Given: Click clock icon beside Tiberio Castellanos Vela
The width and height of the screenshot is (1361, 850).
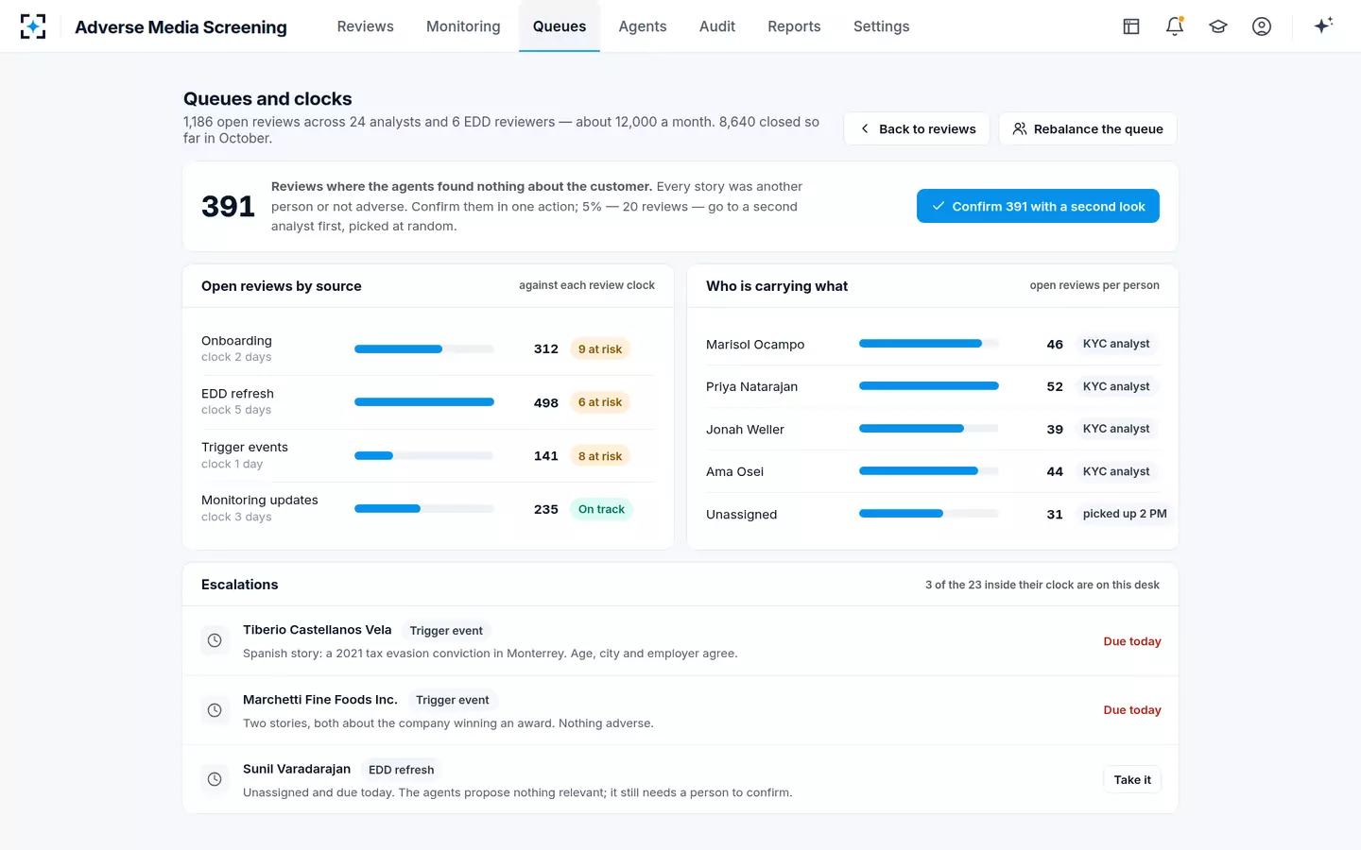Looking at the screenshot, I should pyautogui.click(x=215, y=640).
